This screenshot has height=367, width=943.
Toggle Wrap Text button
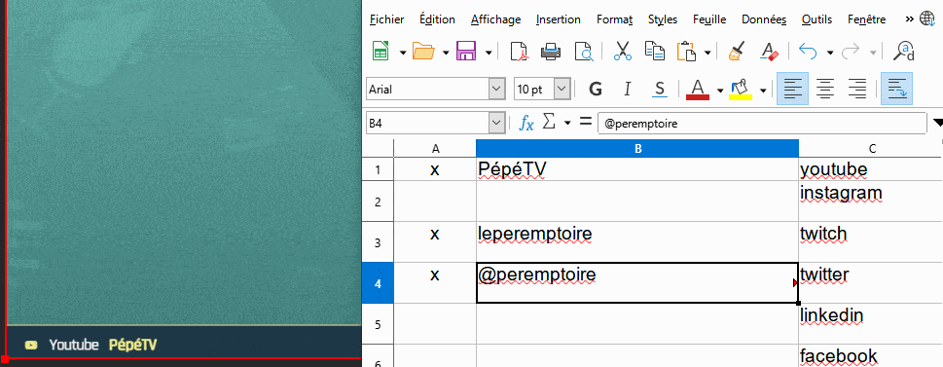pyautogui.click(x=896, y=89)
